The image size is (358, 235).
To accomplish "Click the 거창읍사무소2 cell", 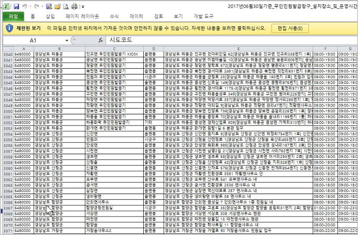I will tap(114, 231).
